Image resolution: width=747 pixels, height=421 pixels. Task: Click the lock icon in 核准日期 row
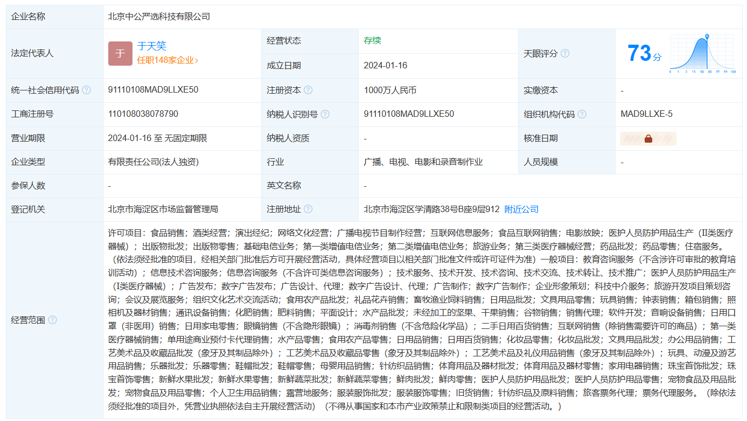pos(648,138)
